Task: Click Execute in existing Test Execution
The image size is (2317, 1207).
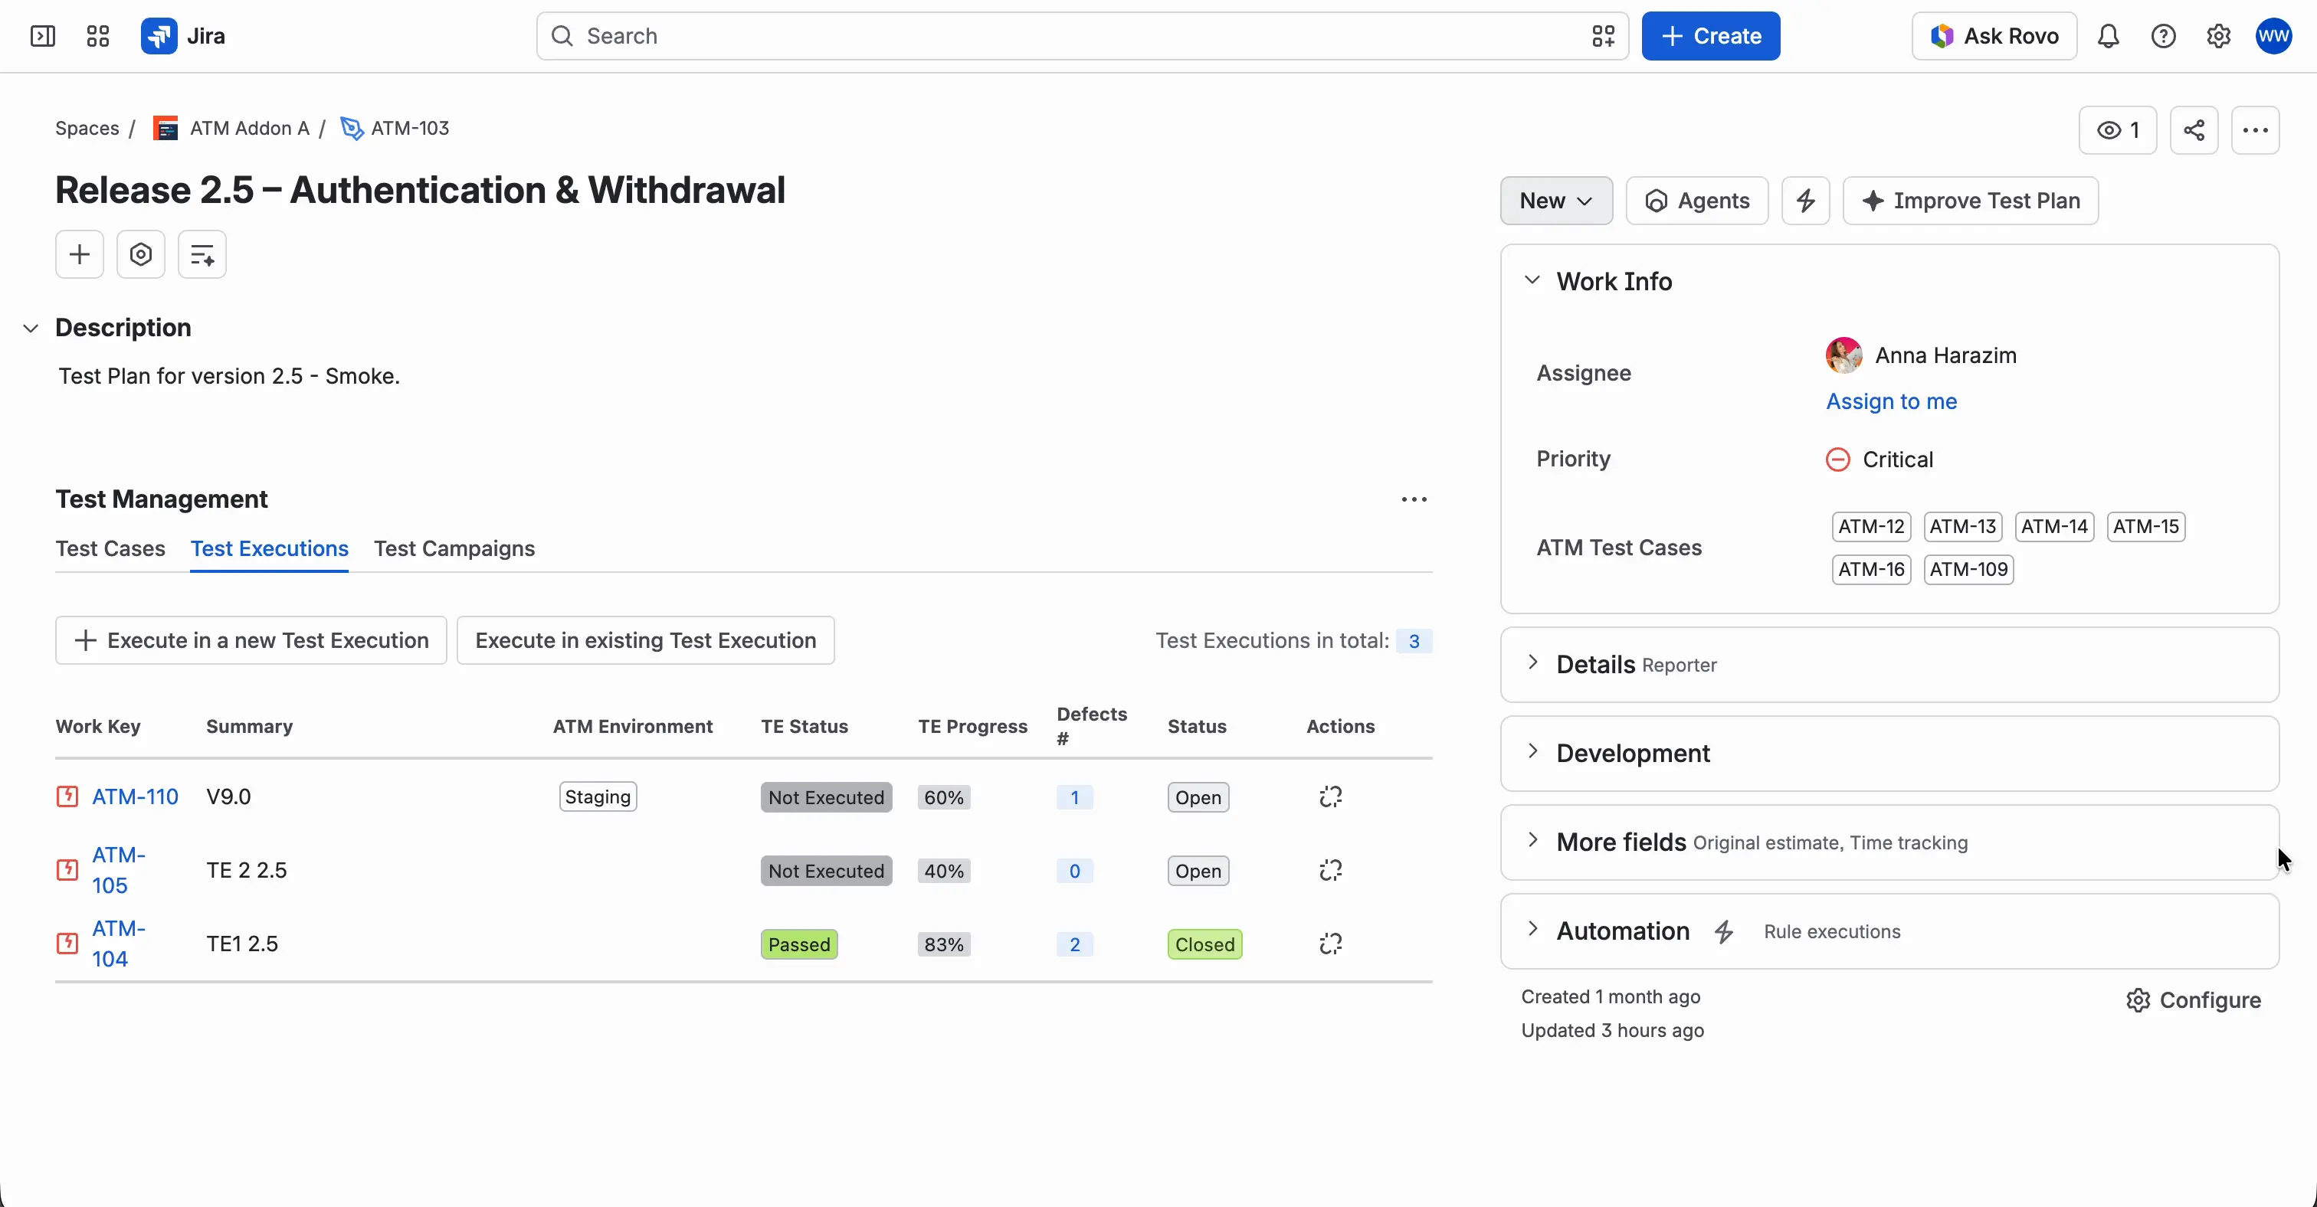Action: click(646, 641)
